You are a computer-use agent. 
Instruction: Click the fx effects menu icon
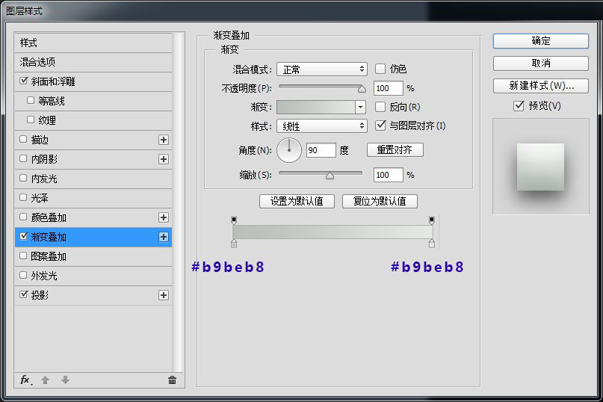coord(25,380)
